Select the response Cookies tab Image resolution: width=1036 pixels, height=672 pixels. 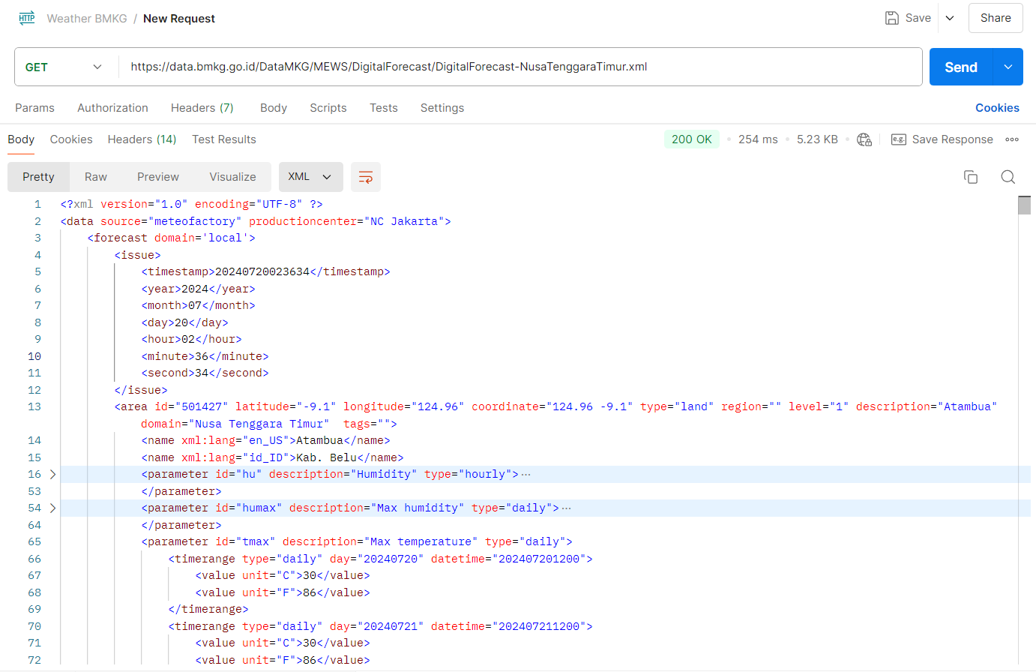point(71,139)
